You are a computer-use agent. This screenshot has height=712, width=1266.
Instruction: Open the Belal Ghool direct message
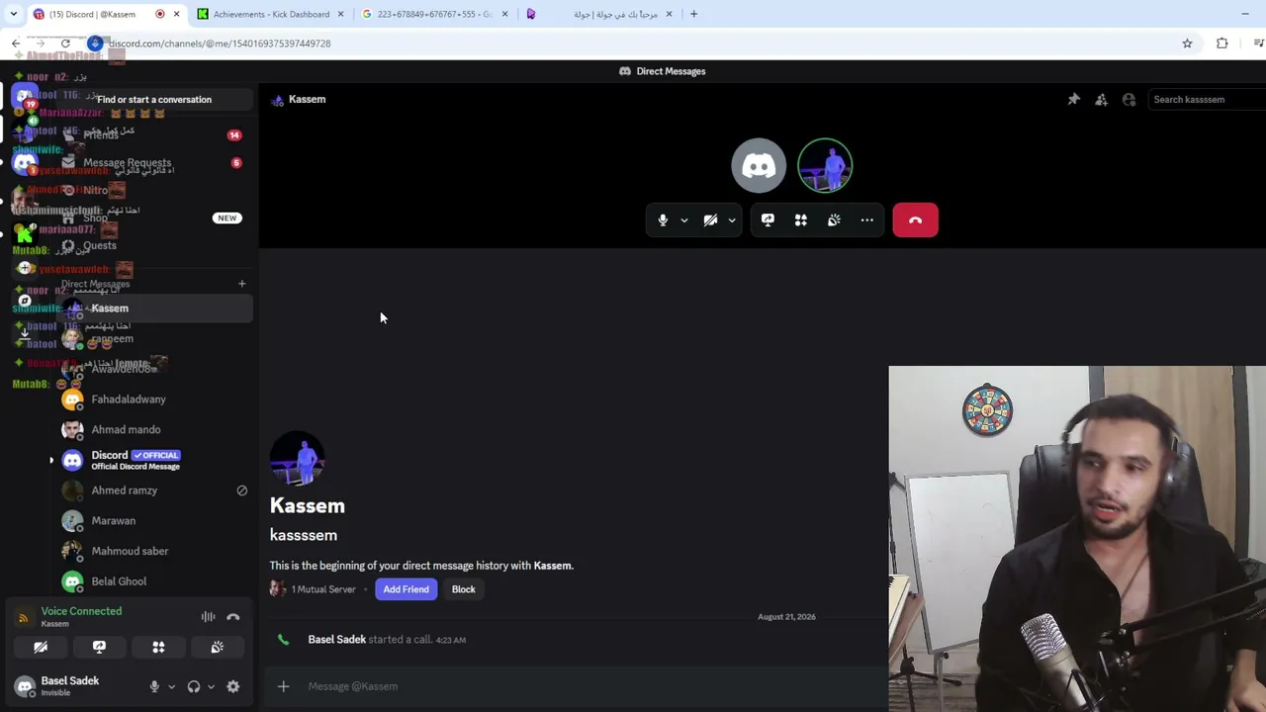pos(154,581)
